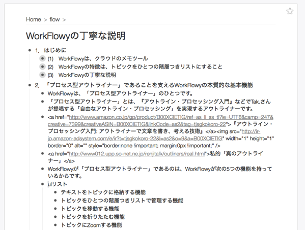This screenshot has height=230, width=305.
Task: Zoom into bullet (1) WorkFlowyは、クラウドのメモツール
Action: point(42,58)
